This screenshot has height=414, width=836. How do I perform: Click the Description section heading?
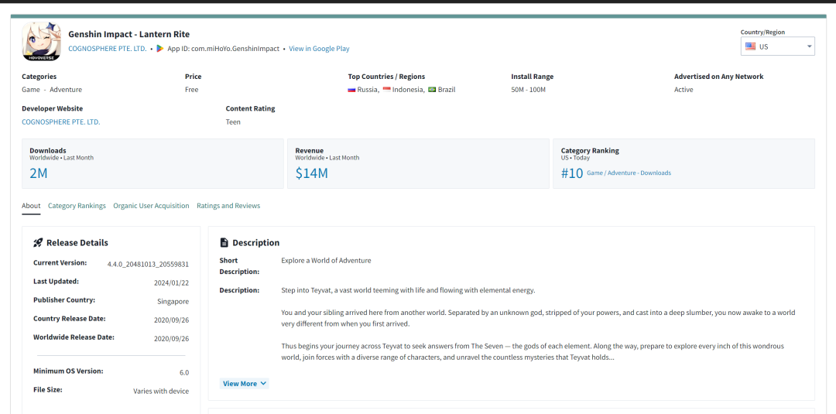[256, 242]
